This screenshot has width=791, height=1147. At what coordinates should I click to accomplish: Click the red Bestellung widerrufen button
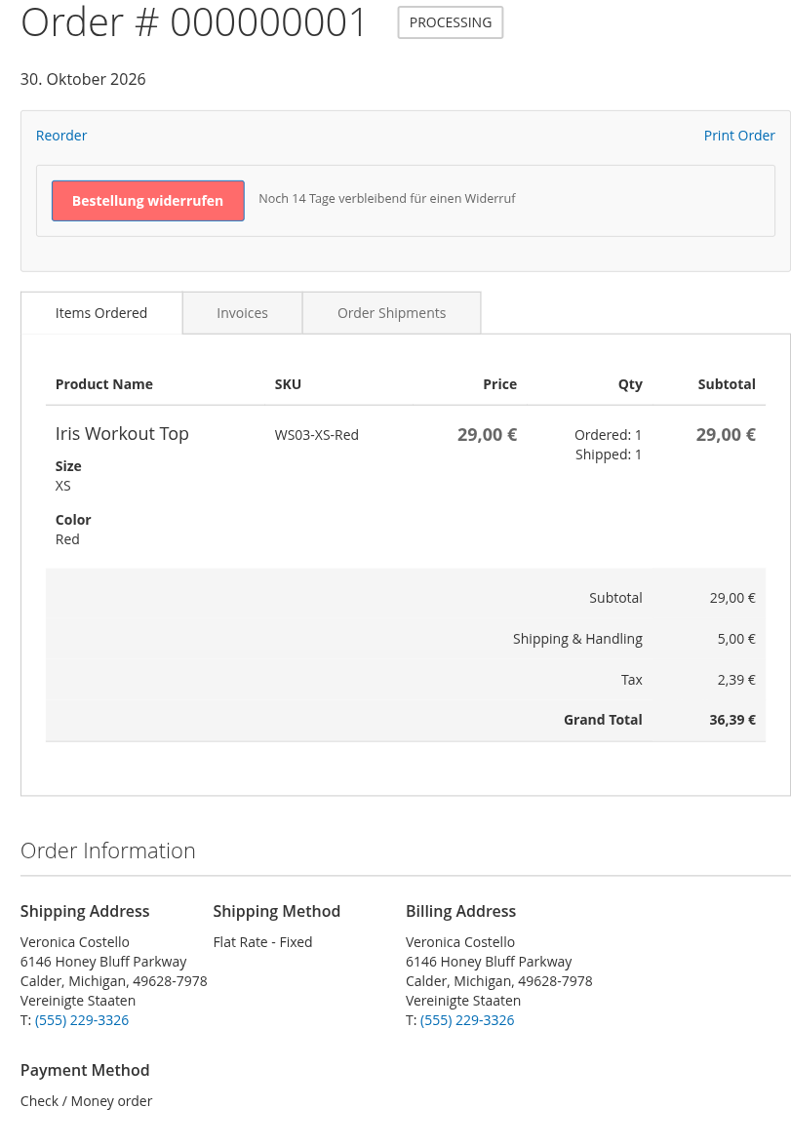pos(148,201)
